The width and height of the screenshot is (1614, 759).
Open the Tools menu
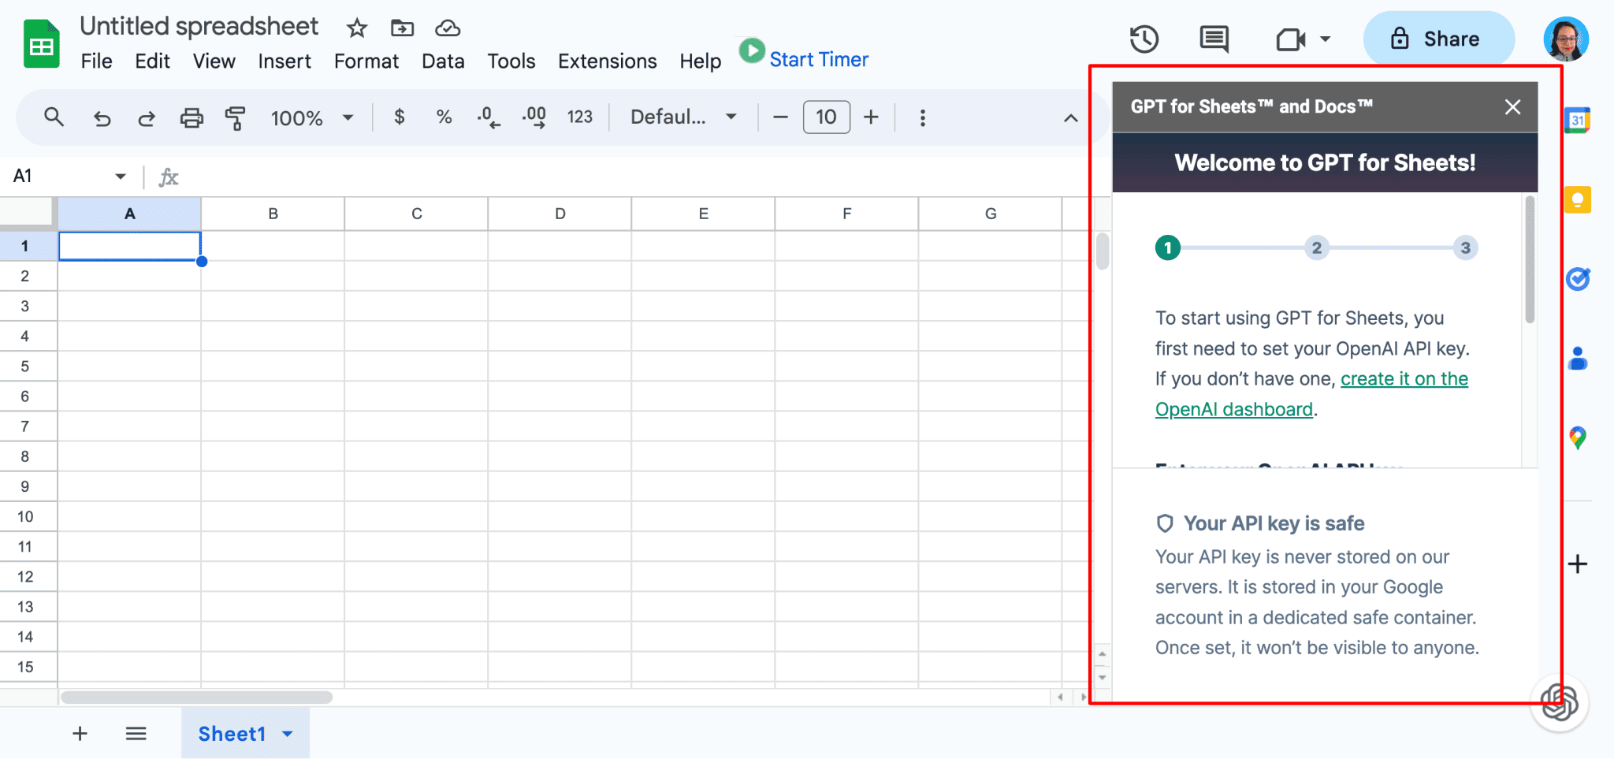click(511, 61)
